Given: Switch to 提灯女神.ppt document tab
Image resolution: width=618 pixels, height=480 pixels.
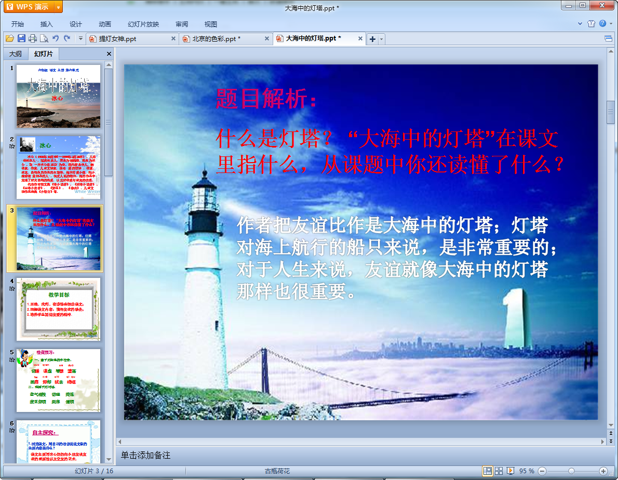Looking at the screenshot, I should [128, 38].
